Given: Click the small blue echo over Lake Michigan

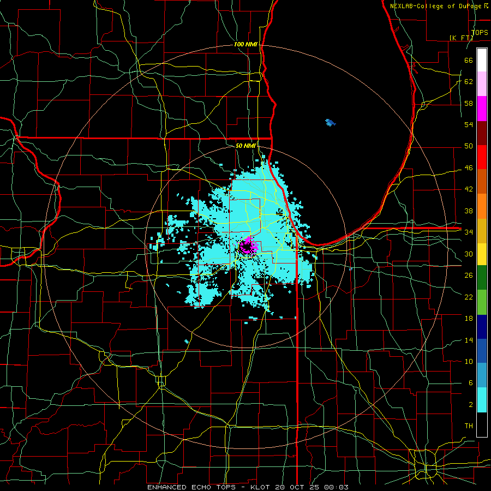Looking at the screenshot, I should click(x=331, y=122).
